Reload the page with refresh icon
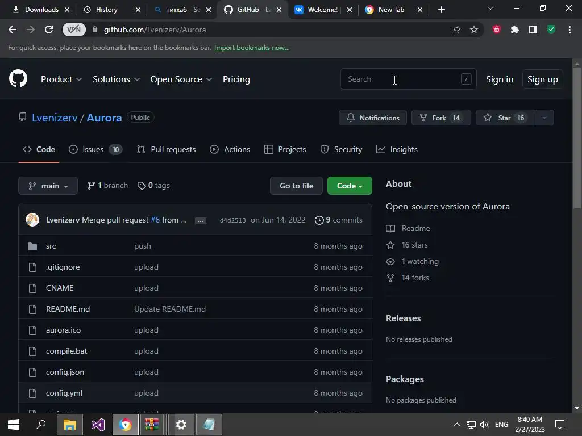This screenshot has height=436, width=582. point(49,30)
